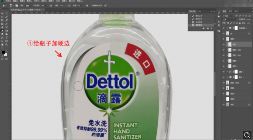The image size is (253, 140).
Task: Select the Horizontal Type tool
Action: point(6,38)
